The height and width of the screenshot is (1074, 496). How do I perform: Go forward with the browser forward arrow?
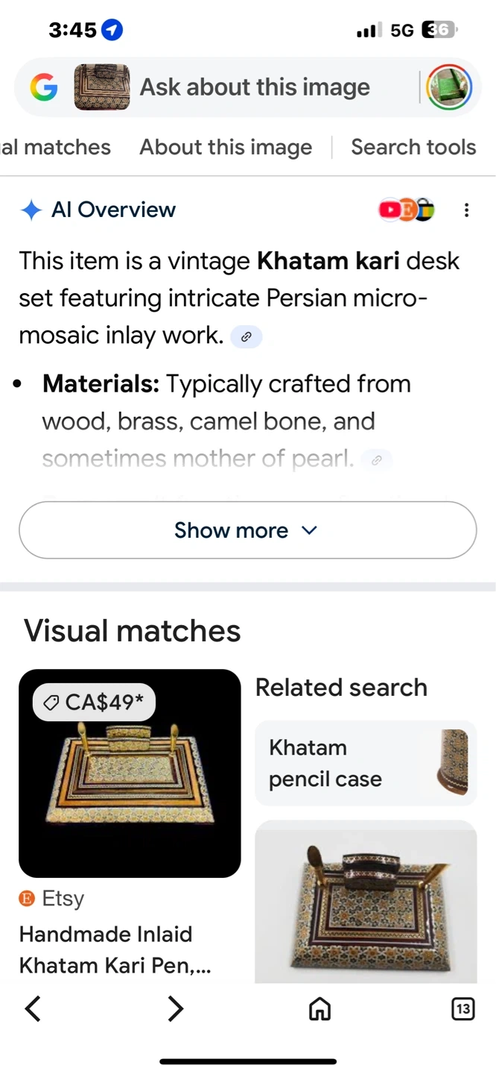pos(175,1009)
